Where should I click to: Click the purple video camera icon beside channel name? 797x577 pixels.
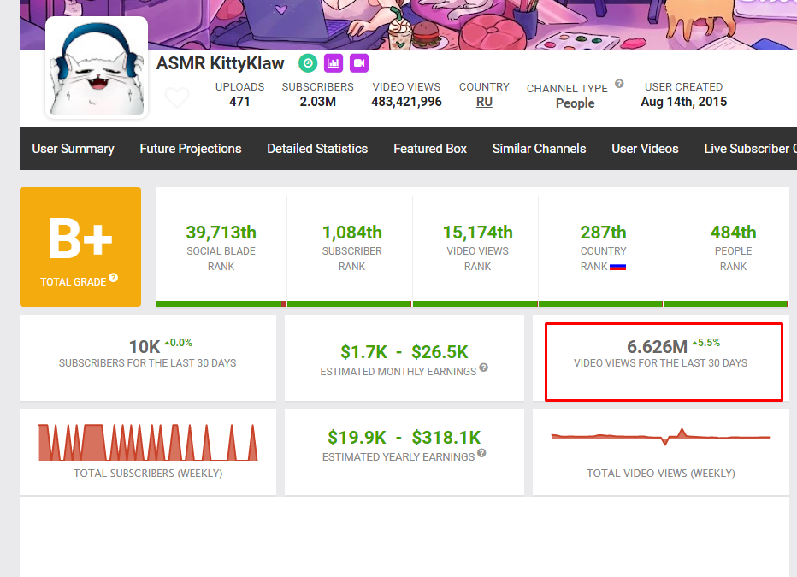point(359,63)
